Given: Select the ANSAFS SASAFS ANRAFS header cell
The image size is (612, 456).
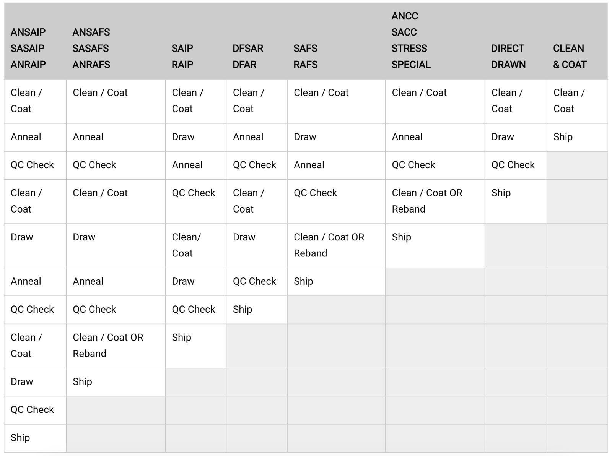Looking at the screenshot, I should 91,48.
